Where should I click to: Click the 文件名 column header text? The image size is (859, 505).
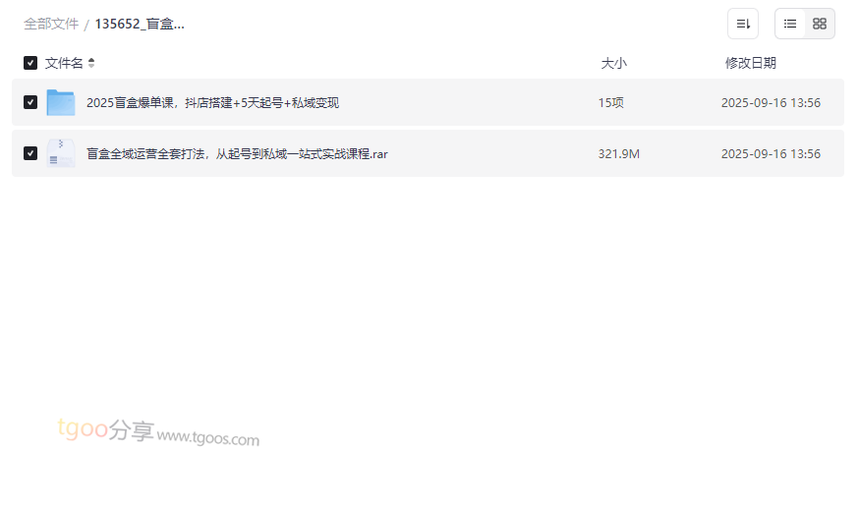pos(64,64)
